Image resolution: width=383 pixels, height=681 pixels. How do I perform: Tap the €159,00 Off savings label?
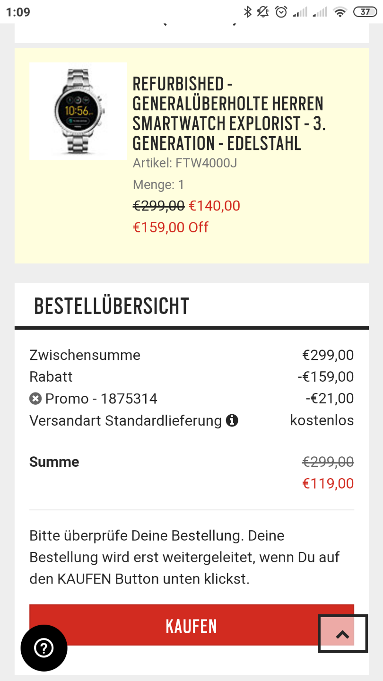click(x=171, y=227)
